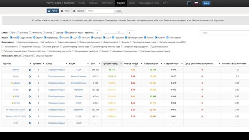Enable the Премиум show-only checkbox
Image resolution: width=249 pixels, height=140 pixels.
[23, 56]
